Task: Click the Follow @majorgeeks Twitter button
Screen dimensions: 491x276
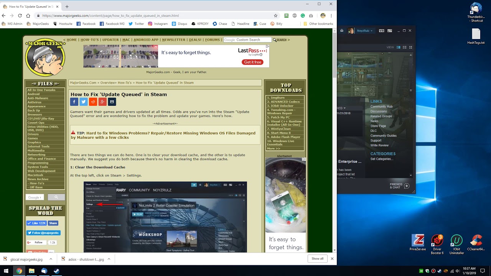Action: coord(43,233)
